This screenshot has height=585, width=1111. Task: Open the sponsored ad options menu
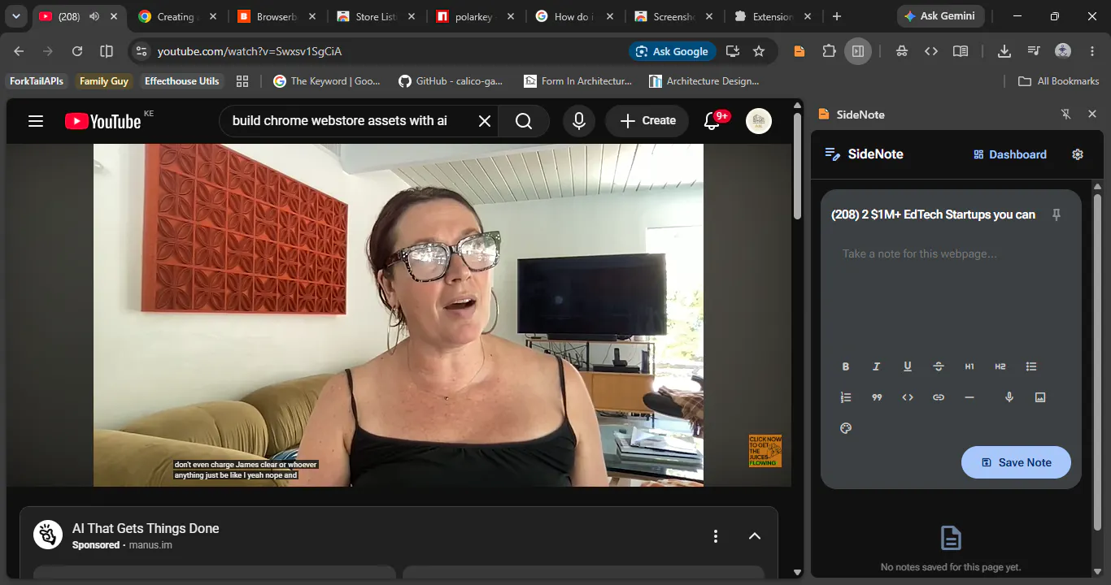click(x=716, y=536)
